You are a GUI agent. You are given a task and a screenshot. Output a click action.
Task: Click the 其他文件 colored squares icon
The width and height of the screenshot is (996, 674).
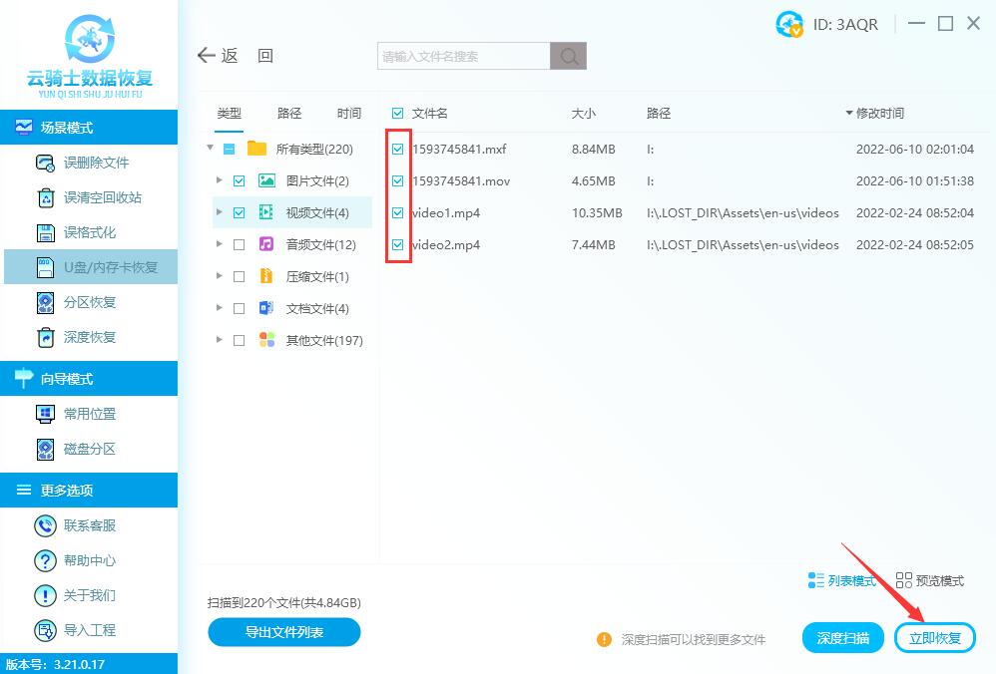click(x=266, y=340)
